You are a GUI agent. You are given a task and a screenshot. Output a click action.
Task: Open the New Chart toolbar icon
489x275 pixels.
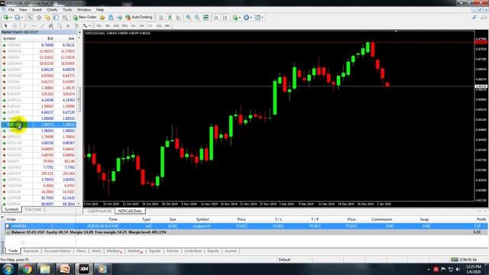6,18
